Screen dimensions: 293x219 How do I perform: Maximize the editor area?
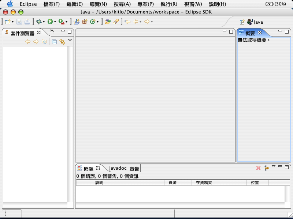coord(231,32)
